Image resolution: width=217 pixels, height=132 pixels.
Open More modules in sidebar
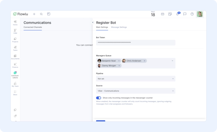pyautogui.click(x=15, y=93)
